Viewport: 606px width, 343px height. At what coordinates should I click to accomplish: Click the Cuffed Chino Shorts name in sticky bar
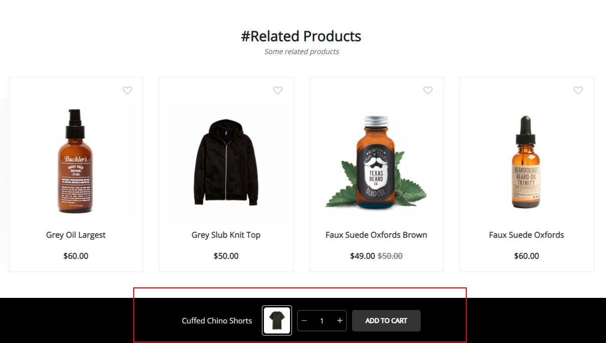click(x=217, y=321)
